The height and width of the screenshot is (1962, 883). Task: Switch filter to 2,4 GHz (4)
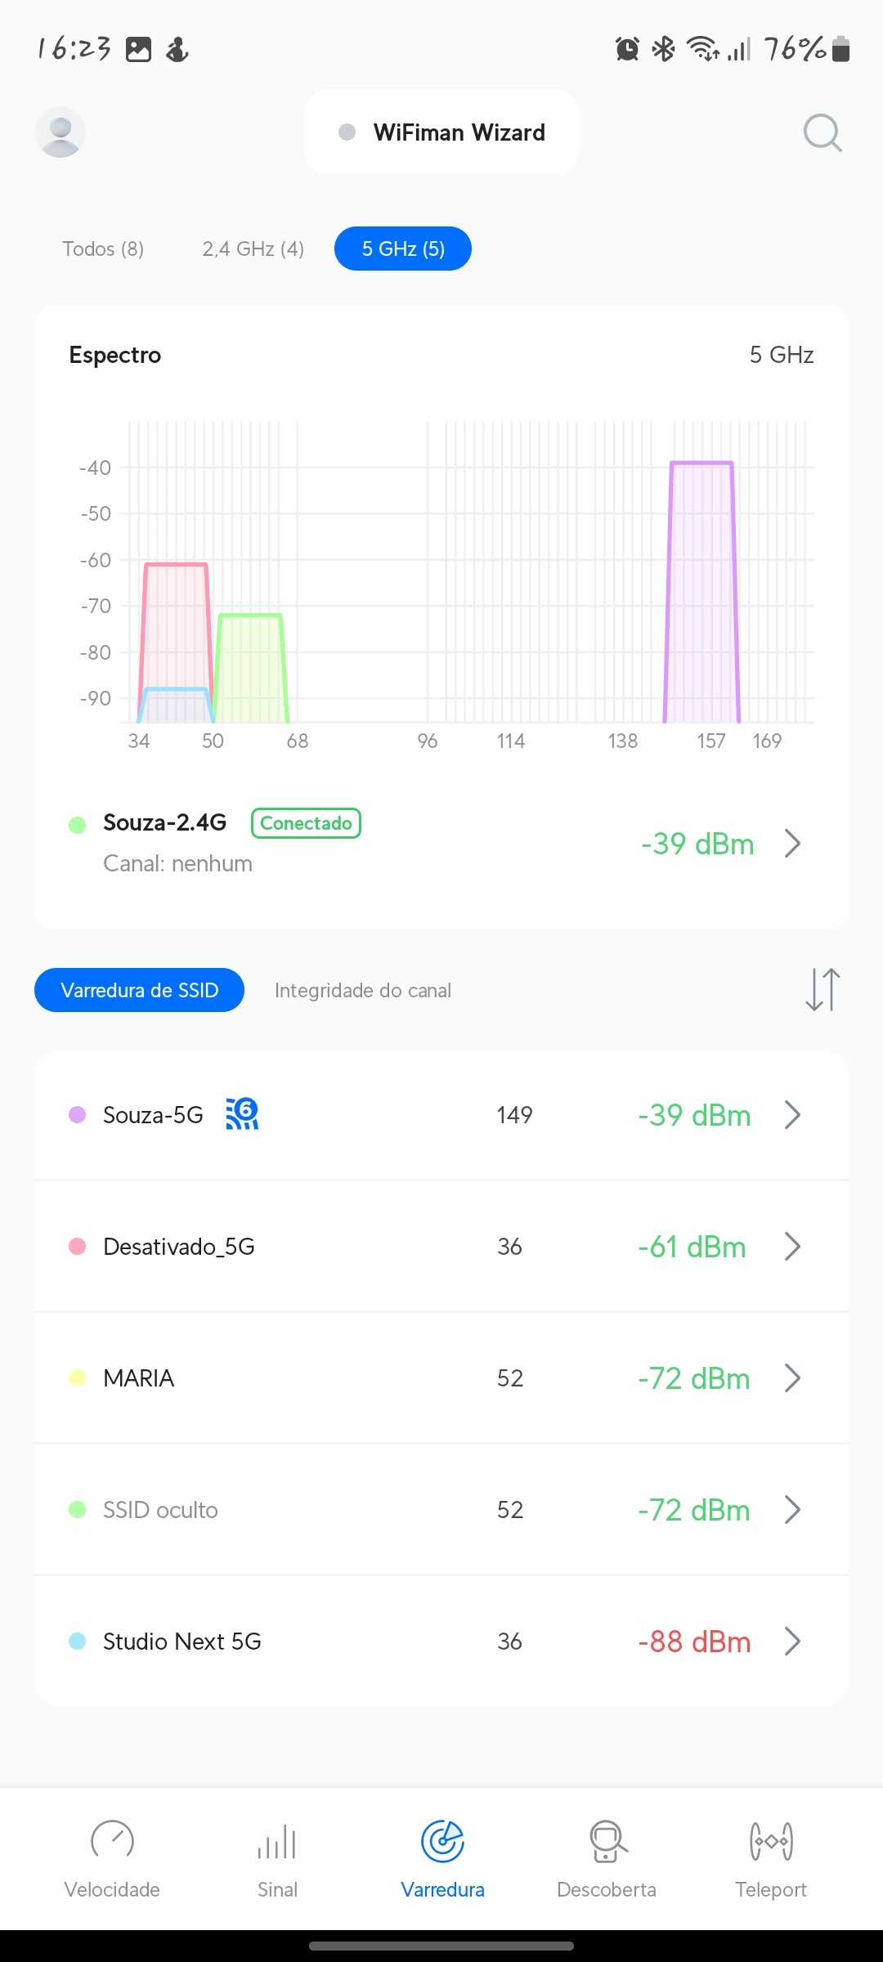click(x=253, y=249)
